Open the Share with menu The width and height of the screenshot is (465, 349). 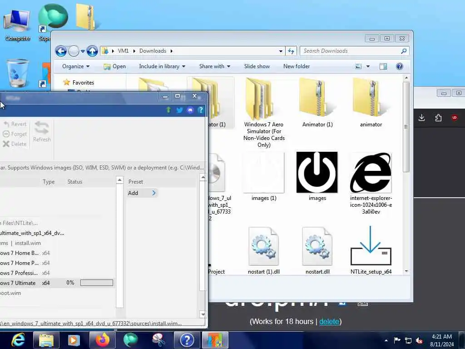[215, 66]
